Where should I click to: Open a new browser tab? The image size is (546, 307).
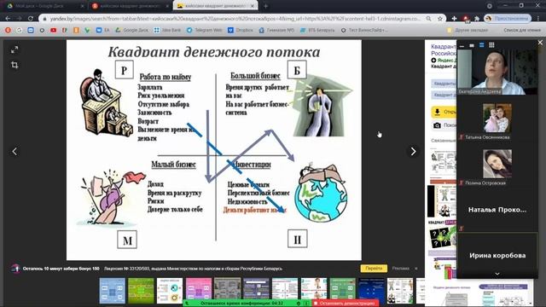click(x=265, y=6)
